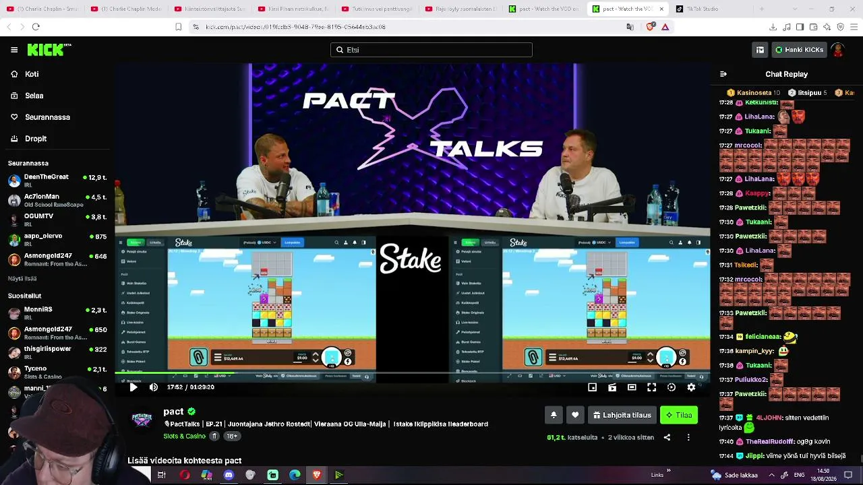The image size is (863, 485).
Task: Click the KICK logo
Action: point(49,50)
